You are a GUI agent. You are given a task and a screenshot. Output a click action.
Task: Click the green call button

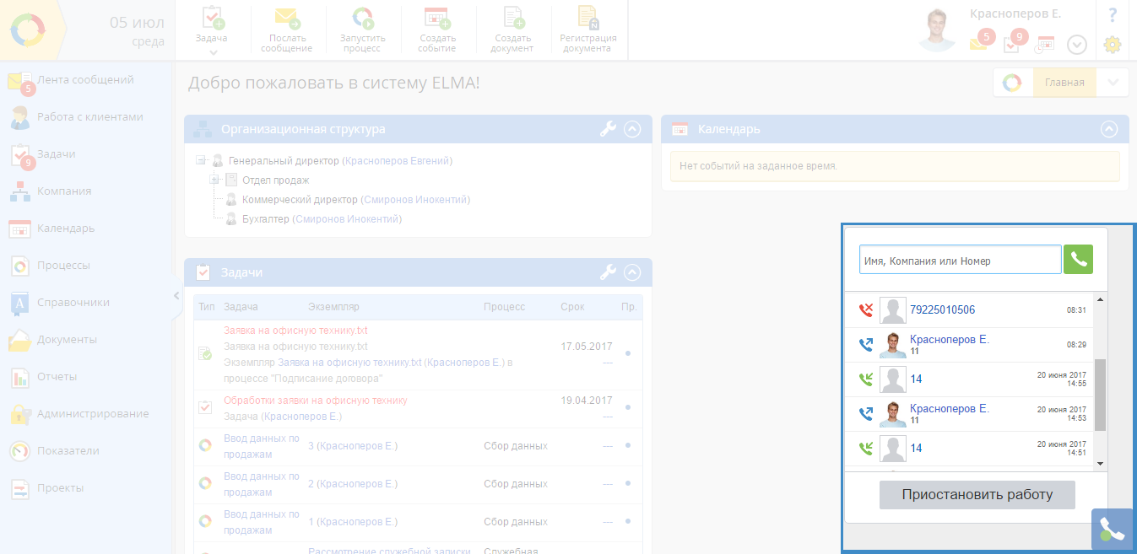pos(1078,260)
